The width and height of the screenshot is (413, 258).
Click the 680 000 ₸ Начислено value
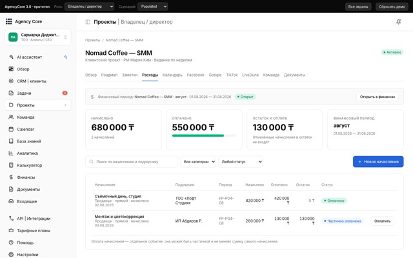click(113, 128)
